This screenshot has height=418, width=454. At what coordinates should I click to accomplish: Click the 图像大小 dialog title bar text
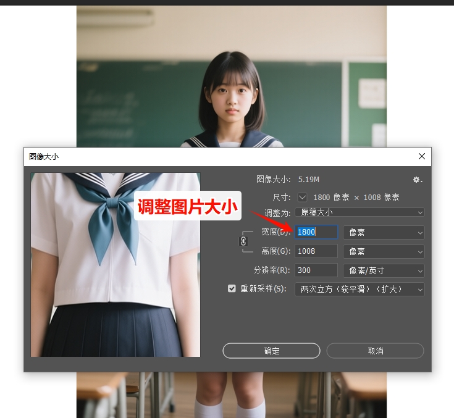(44, 157)
